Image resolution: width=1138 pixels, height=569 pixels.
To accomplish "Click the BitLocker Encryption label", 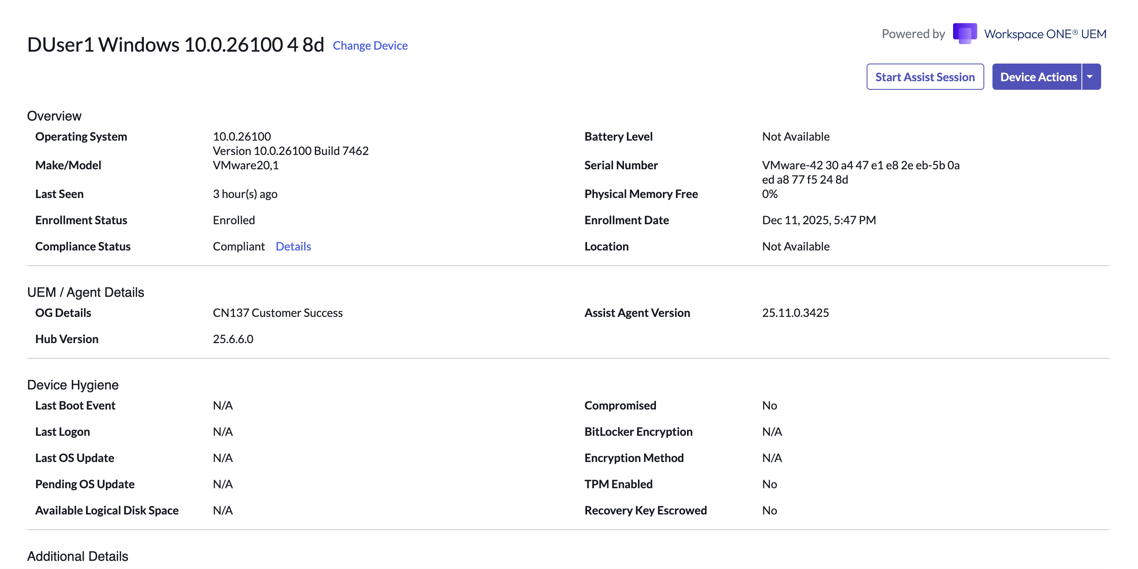I will pos(638,432).
